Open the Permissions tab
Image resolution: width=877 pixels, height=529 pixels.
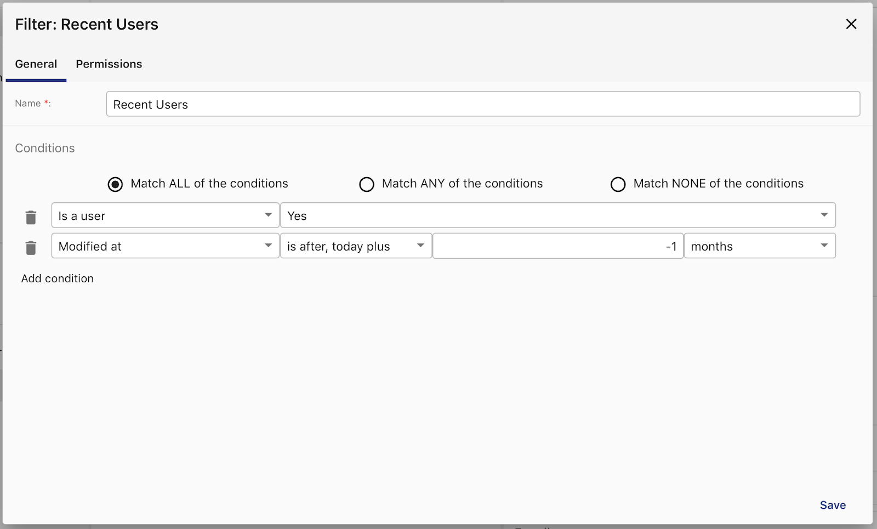click(x=109, y=64)
